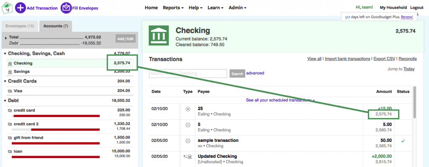Toggle the cleared checkmark on sample transaction
429x167 pixels.
[x=403, y=141]
